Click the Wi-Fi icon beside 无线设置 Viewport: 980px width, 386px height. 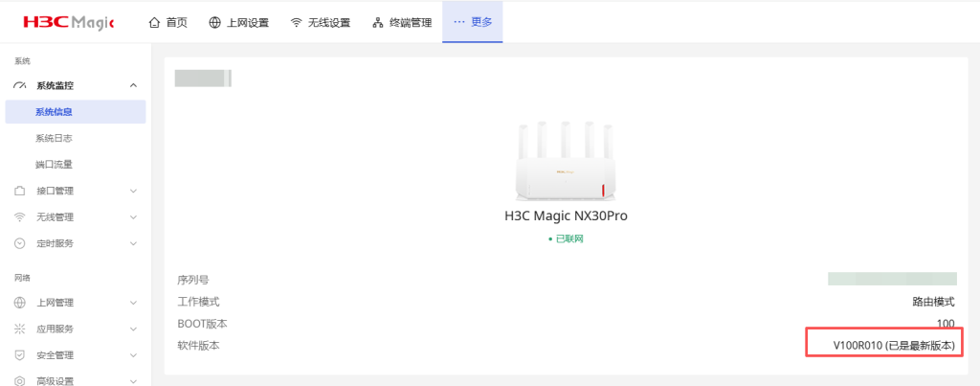[297, 23]
